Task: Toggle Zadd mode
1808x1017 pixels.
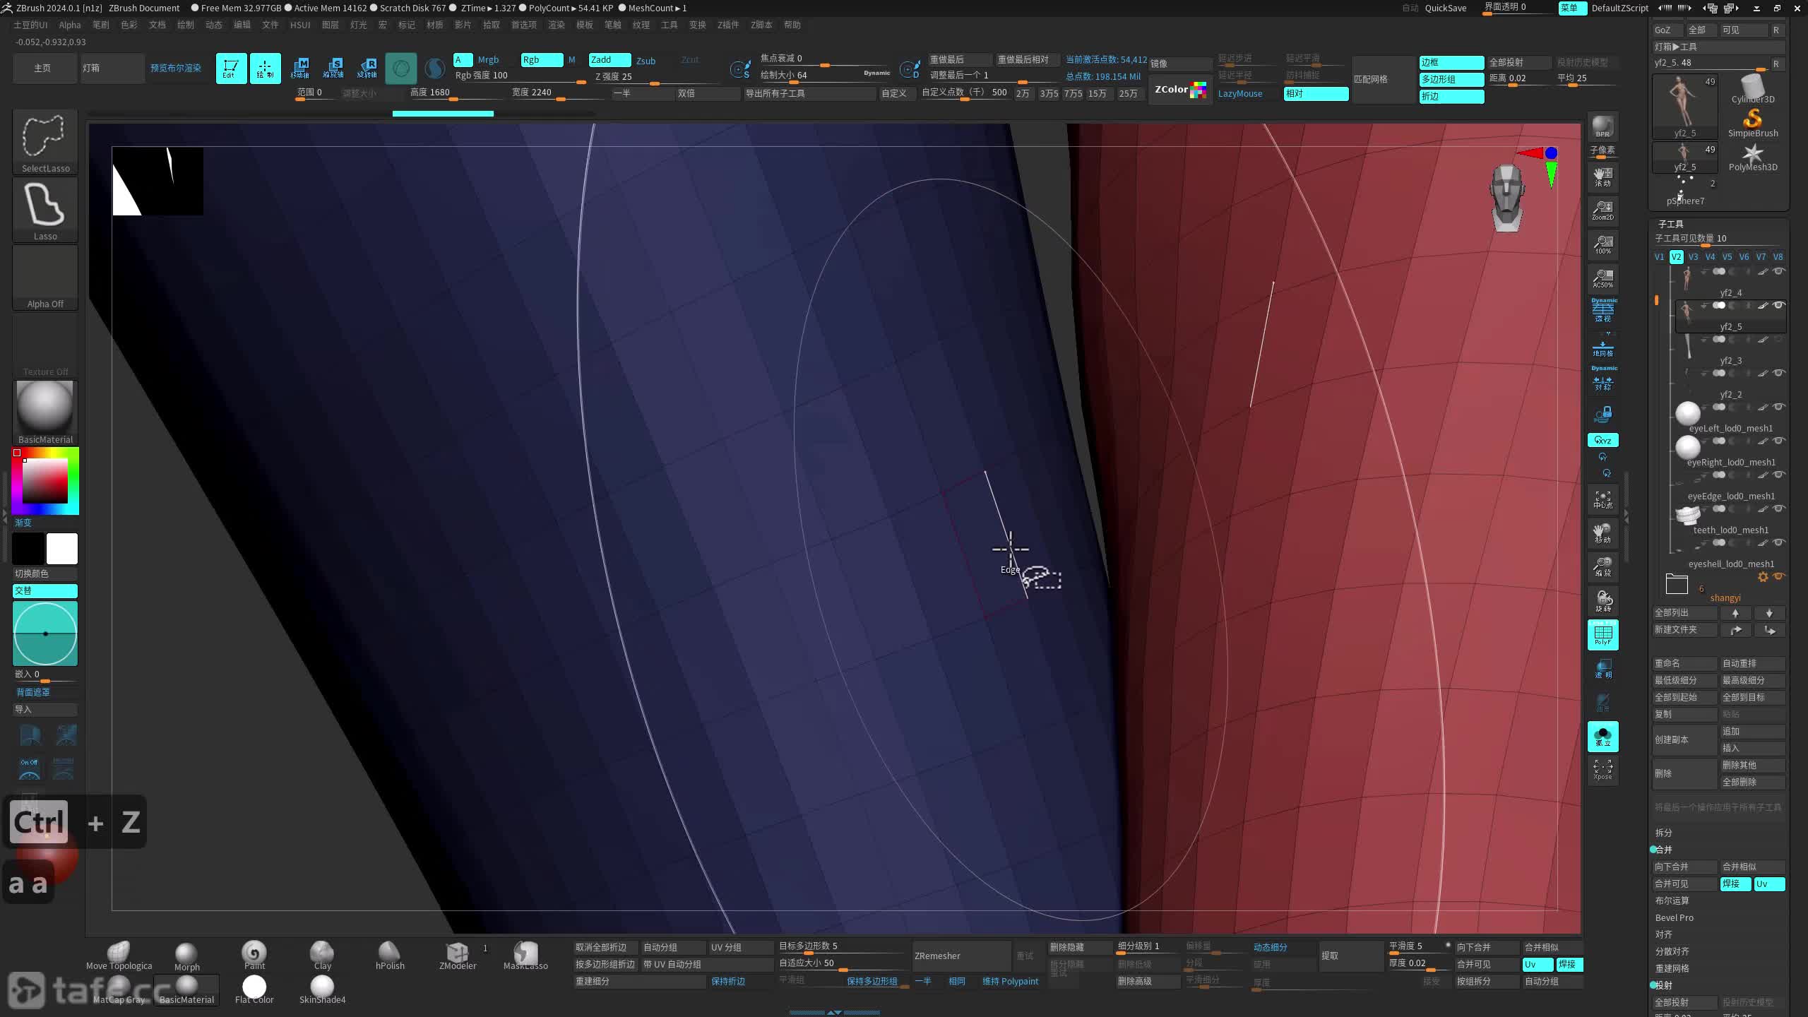Action: click(609, 60)
